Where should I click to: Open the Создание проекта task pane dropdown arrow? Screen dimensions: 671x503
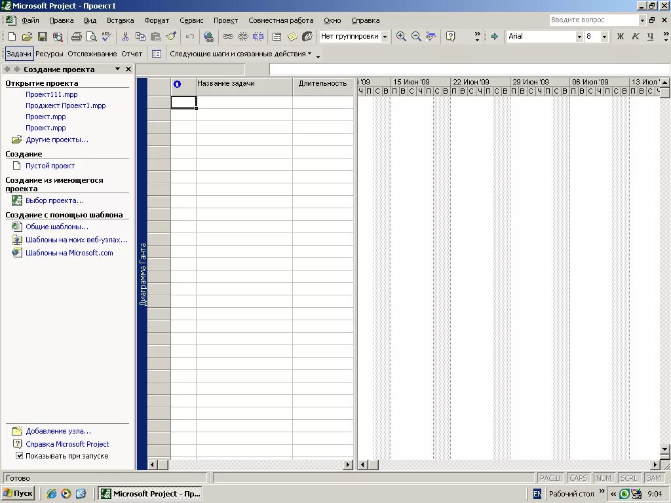[117, 69]
